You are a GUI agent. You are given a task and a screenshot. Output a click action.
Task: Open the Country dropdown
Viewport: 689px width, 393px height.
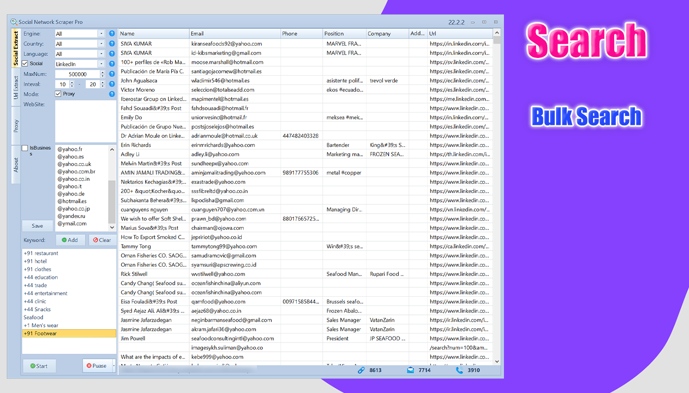pyautogui.click(x=102, y=44)
